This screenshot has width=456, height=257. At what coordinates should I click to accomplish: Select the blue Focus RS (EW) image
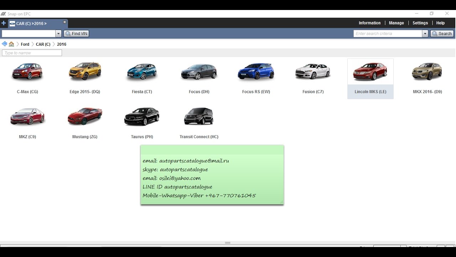click(256, 71)
